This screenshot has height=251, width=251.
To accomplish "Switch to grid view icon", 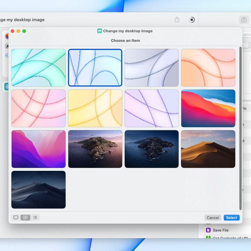I will (25, 218).
